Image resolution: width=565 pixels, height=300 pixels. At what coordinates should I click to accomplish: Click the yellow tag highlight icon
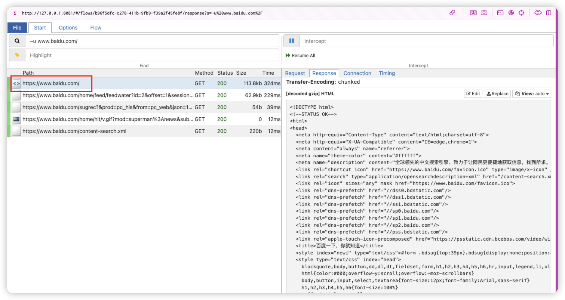(17, 55)
